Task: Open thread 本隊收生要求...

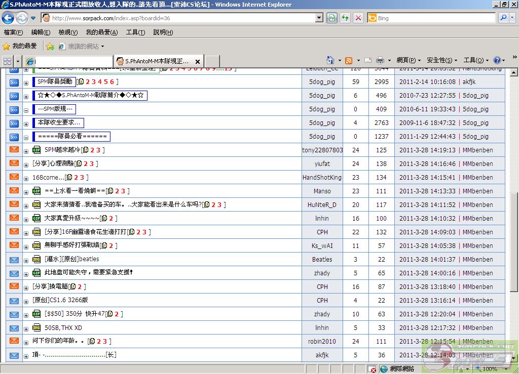Action: (58, 122)
